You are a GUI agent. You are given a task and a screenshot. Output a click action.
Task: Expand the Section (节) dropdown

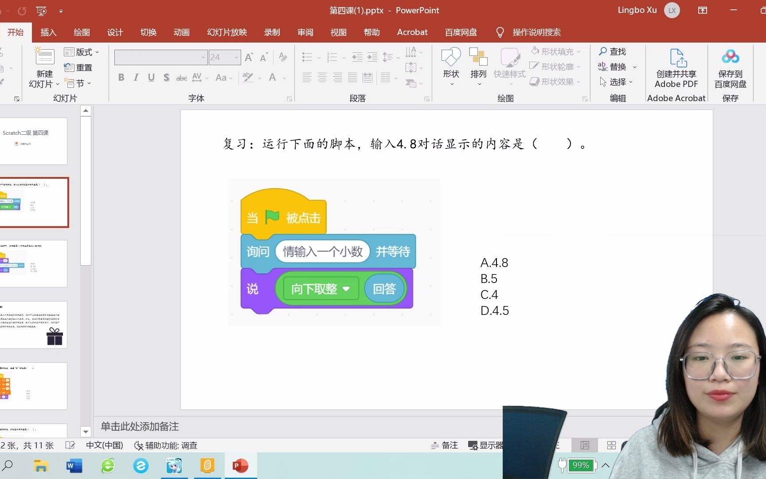pyautogui.click(x=78, y=83)
